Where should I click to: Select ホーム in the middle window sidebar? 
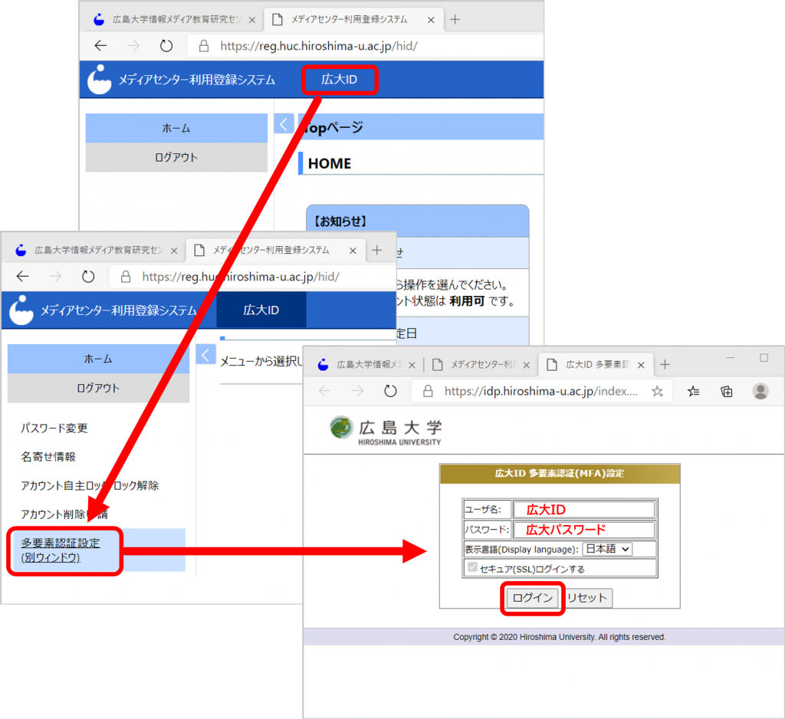(98, 359)
